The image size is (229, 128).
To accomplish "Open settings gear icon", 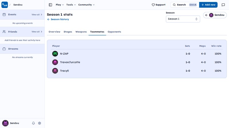I will click(x=40, y=123).
